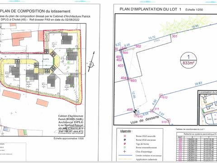The width and height of the screenshot is (217, 163).
Task: Click the 'Architecte DPLG' stamp line
Action: (71, 122)
